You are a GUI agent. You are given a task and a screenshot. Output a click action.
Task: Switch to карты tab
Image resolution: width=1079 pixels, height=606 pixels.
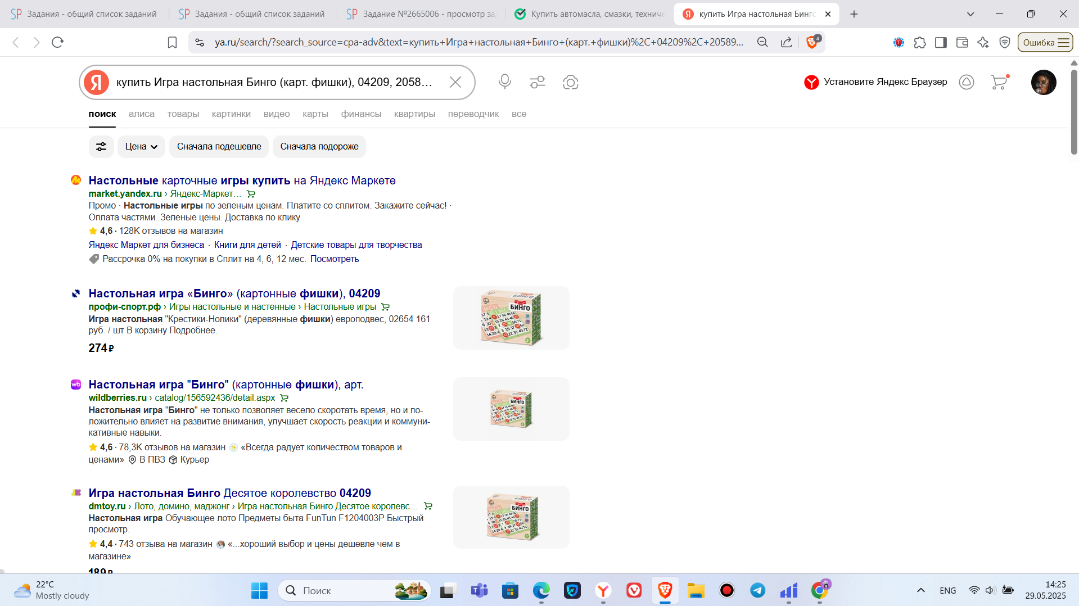[315, 114]
